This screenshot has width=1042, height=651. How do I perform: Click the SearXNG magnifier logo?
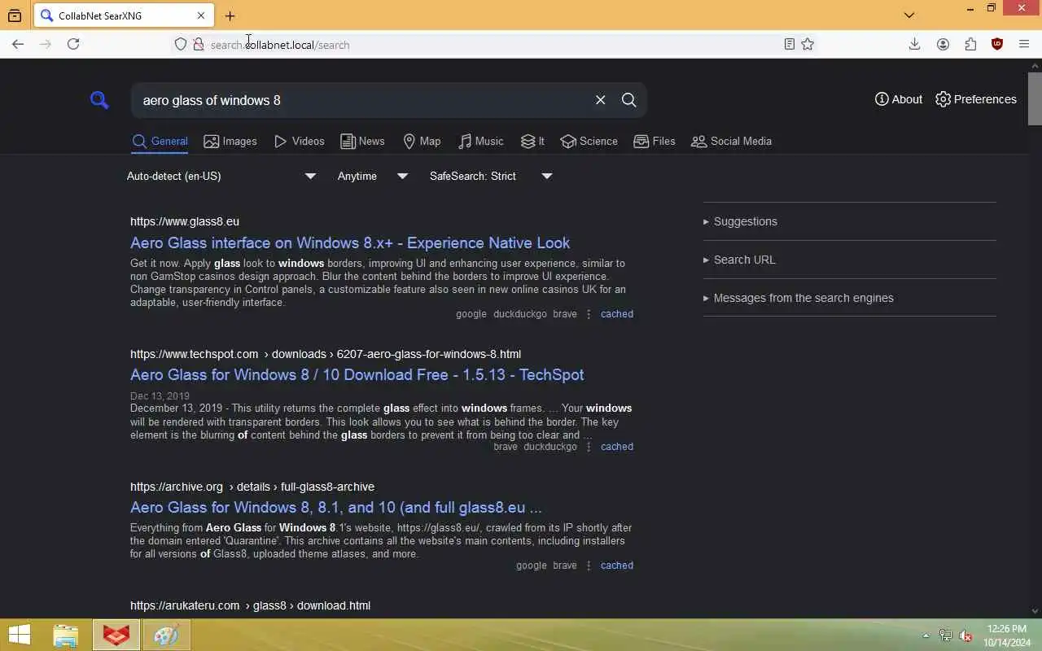point(99,100)
